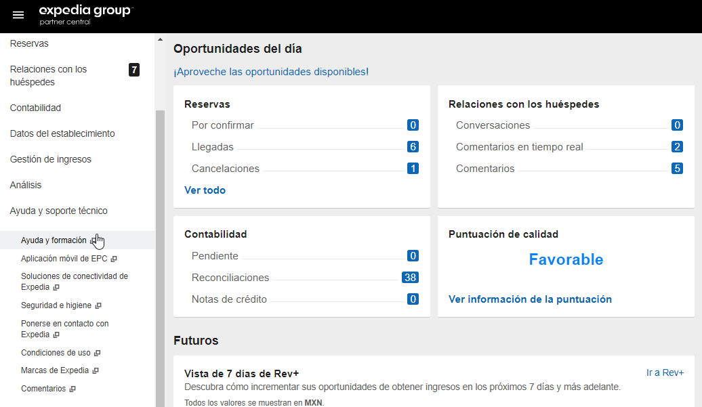Click external link icon beside Comentarios in sidebar
702x407 pixels.
tap(73, 389)
